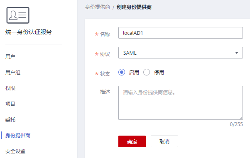Select the 启用 radio button

pos(122,72)
